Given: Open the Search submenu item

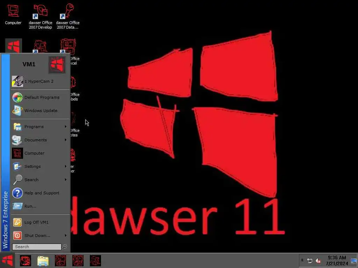Looking at the screenshot, I should tap(40, 180).
